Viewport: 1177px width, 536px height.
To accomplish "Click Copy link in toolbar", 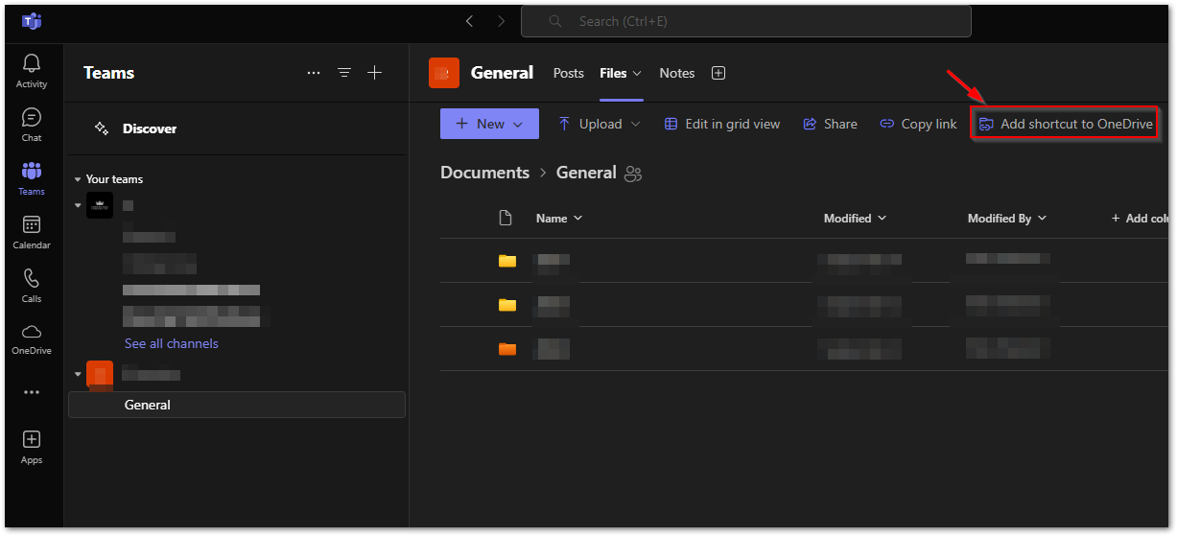I will 918,124.
